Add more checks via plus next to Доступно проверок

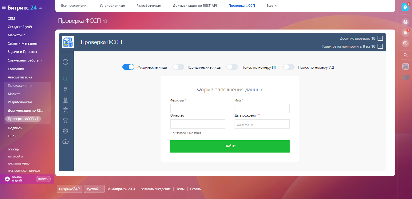380,38
